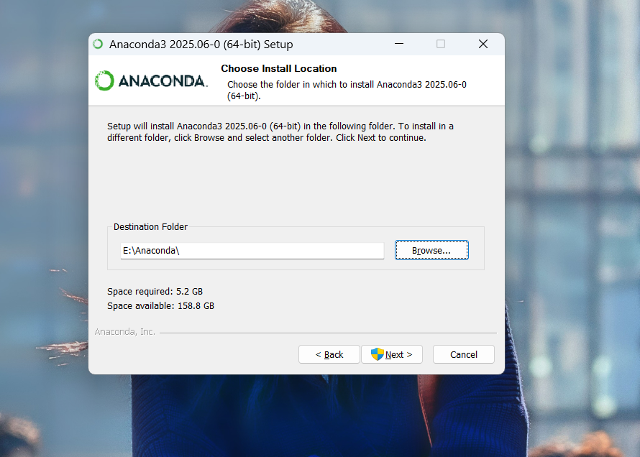This screenshot has height=457, width=640.
Task: Click the Anaconda icon in the title bar
Action: point(98,44)
